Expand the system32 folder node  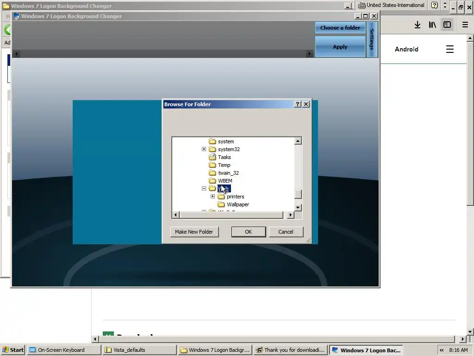[x=204, y=149]
